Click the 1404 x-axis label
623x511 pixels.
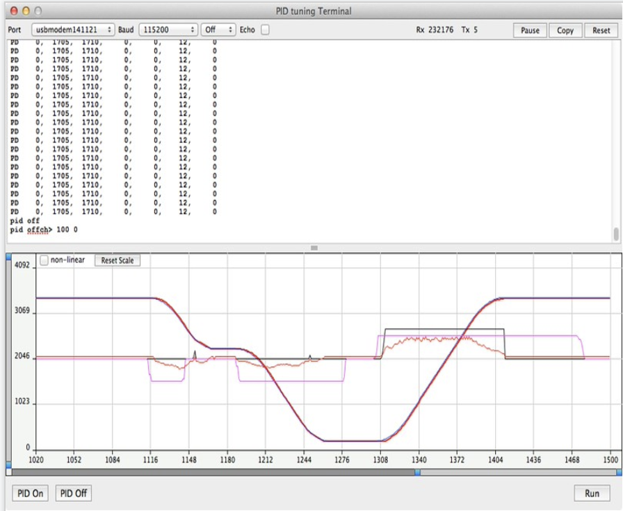point(495,460)
